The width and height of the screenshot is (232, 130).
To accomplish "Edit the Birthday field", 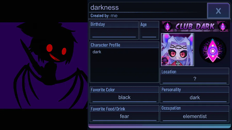I will (114, 33).
